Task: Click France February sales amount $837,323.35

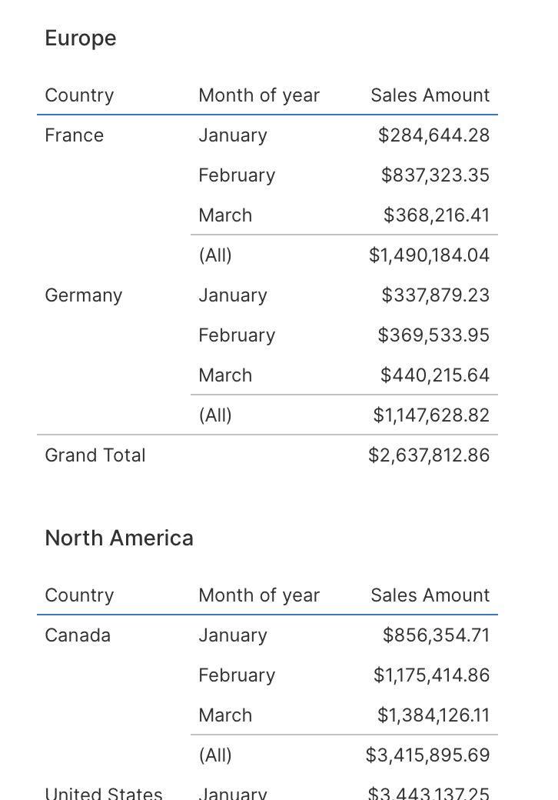Action: (435, 175)
